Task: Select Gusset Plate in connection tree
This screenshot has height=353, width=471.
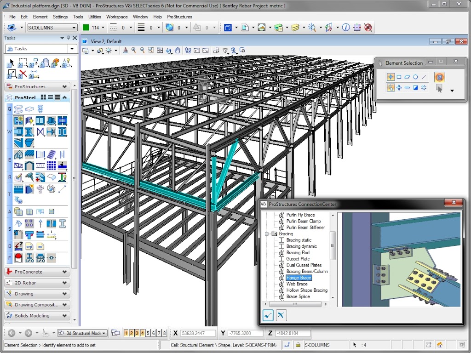Action: (x=298, y=259)
